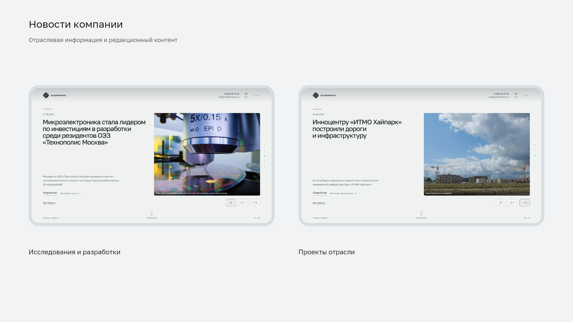This screenshot has width=573, height=322.
Task: Click play button under microscope image
Action: 231,203
